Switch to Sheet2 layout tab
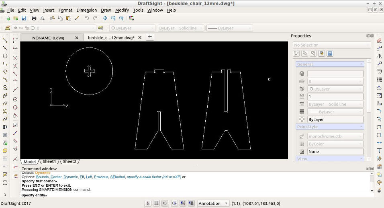Image resolution: width=384 pixels, height=208 pixels. (69, 162)
